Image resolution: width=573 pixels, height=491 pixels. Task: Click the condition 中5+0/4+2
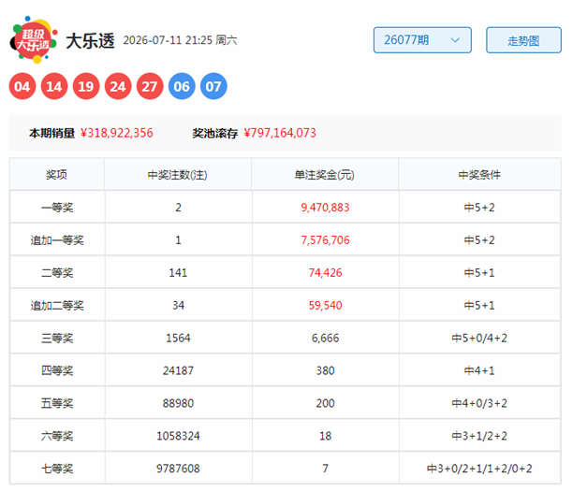click(479, 338)
